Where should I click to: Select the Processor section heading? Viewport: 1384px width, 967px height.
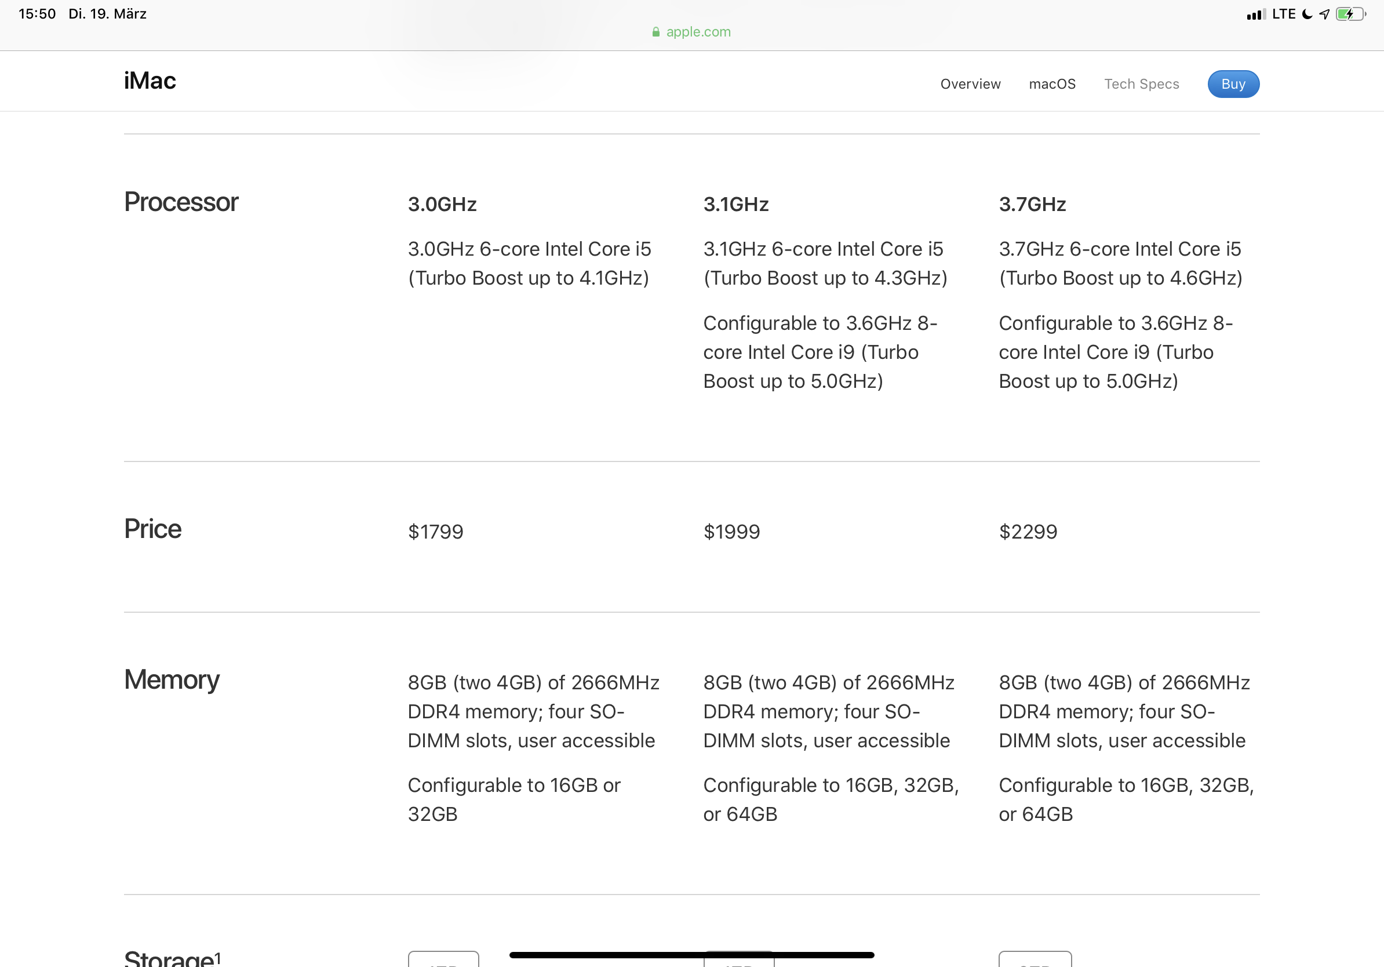(x=181, y=202)
